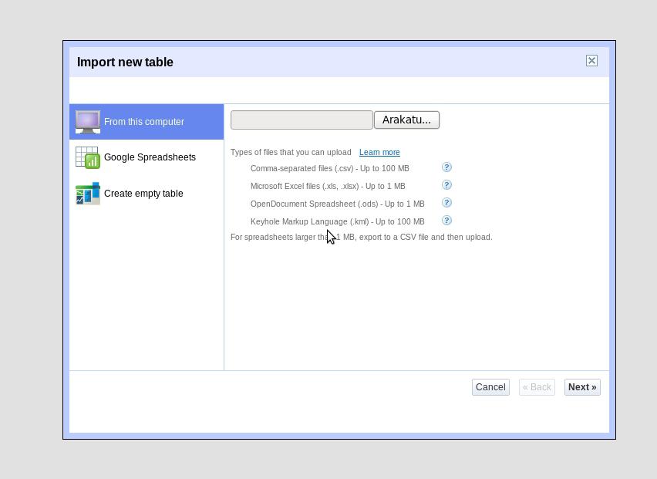Screen dimensions: 657x479
Task: Click the Create empty table icon
Action: point(87,193)
